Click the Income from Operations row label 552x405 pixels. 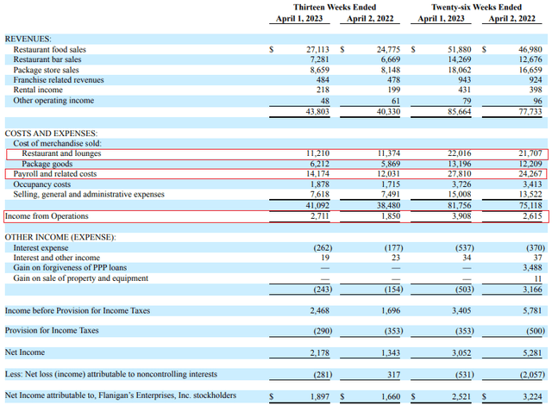47,216
